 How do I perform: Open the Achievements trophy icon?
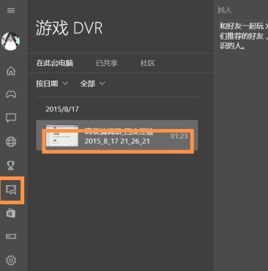11,166
